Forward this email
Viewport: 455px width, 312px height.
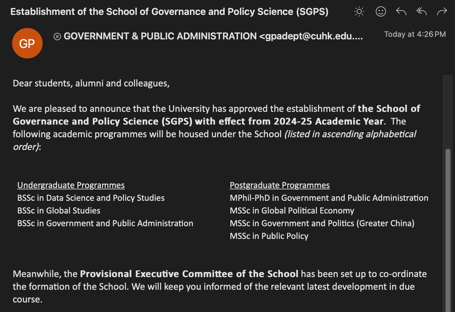[442, 12]
